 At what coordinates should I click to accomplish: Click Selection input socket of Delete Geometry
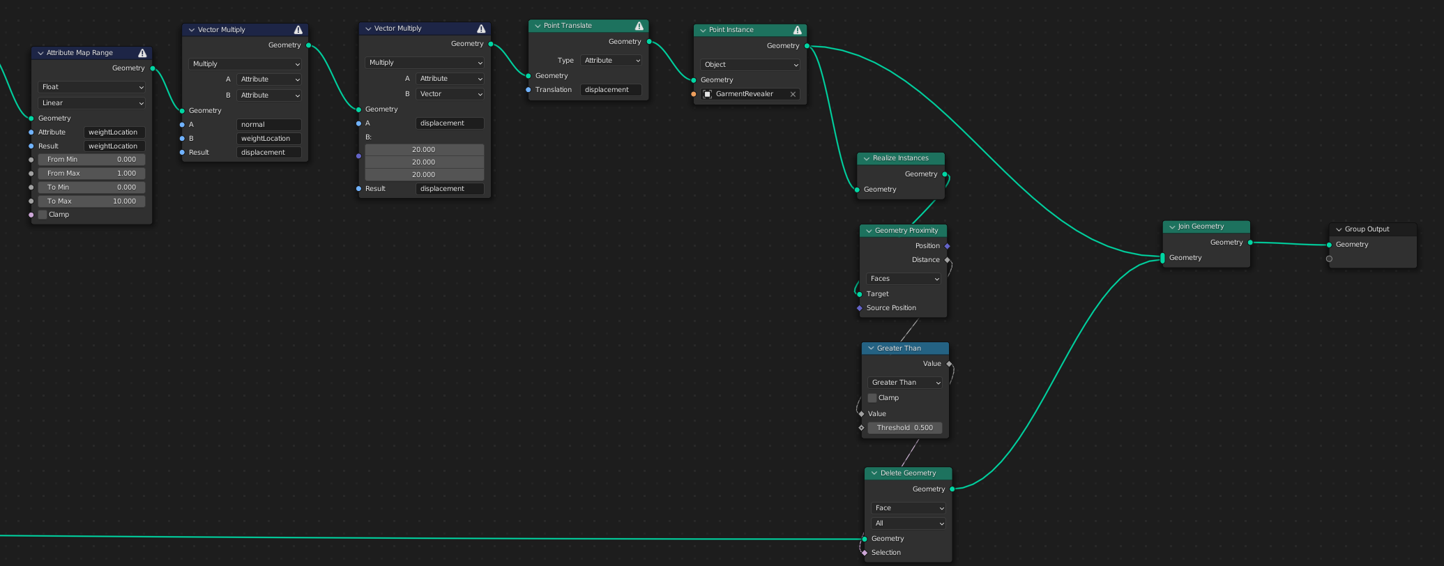(865, 553)
